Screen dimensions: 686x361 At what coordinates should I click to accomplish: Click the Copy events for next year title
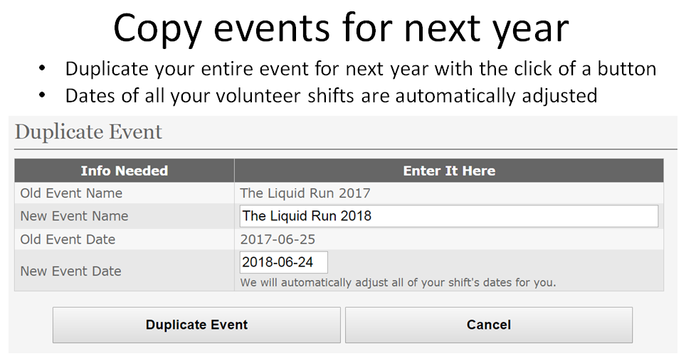pos(341,28)
